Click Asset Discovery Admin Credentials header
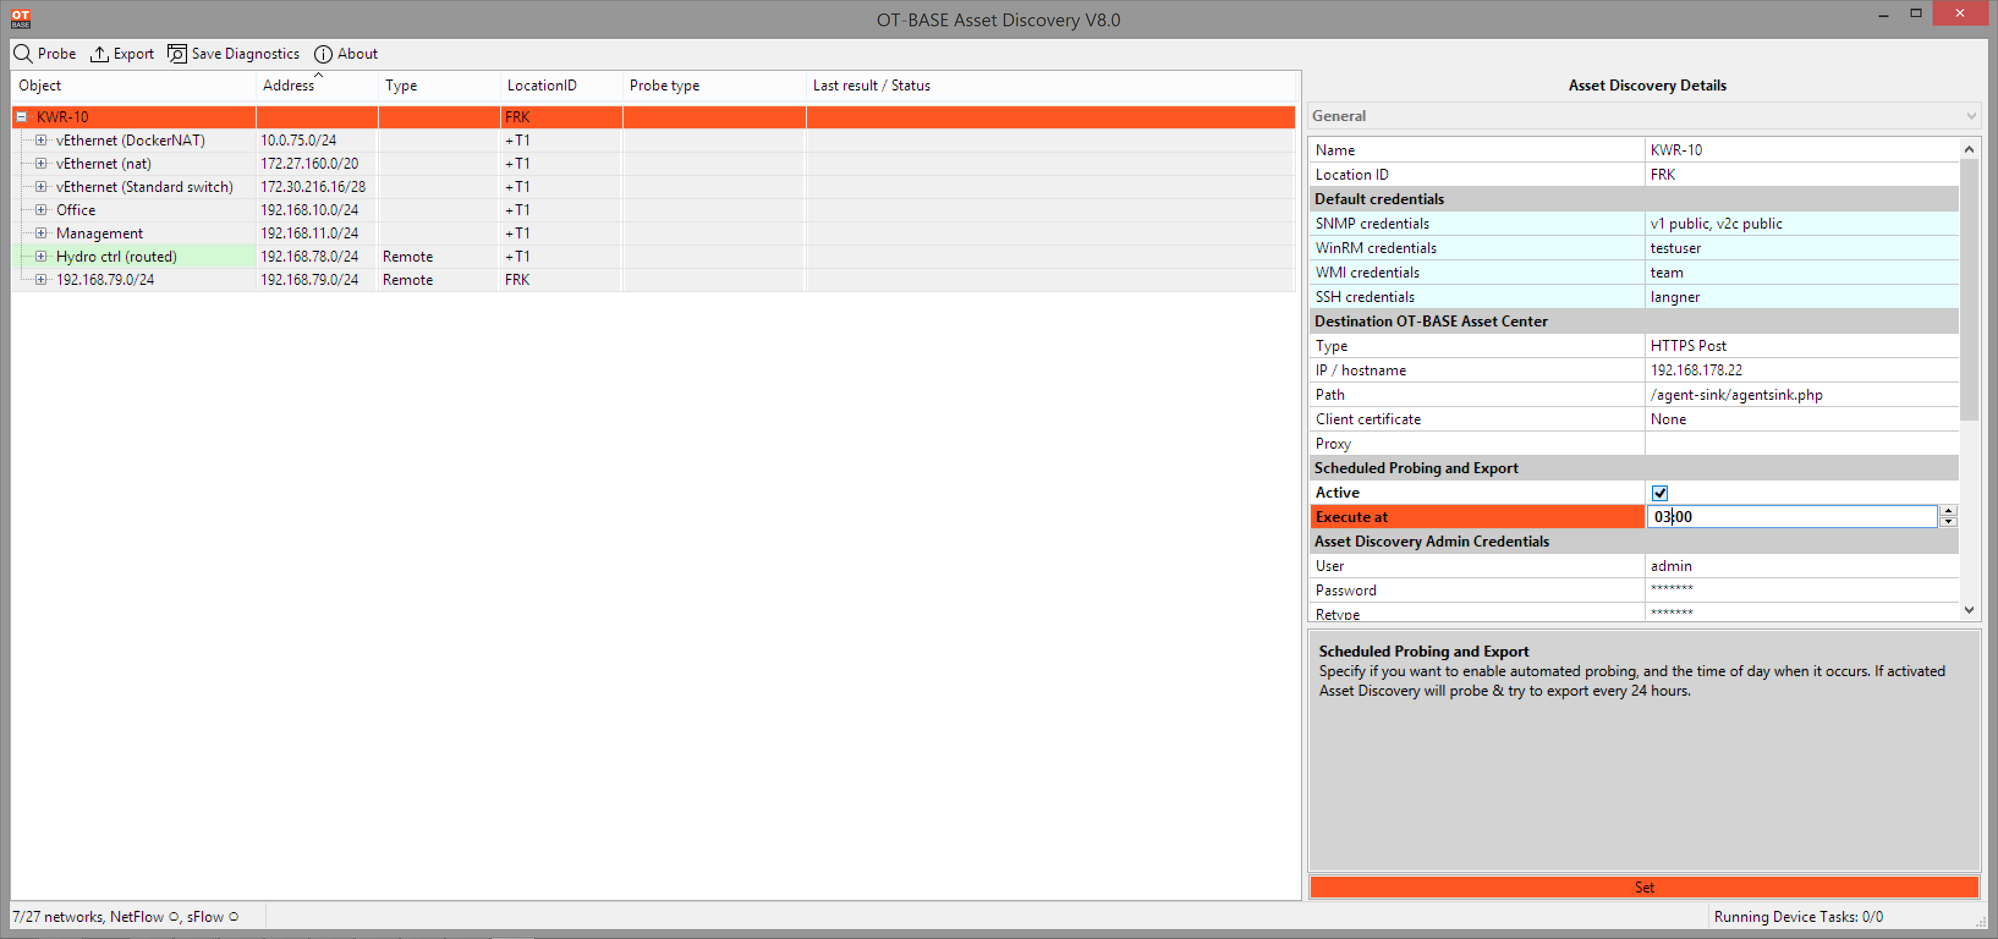Image resolution: width=1998 pixels, height=939 pixels. [1634, 541]
